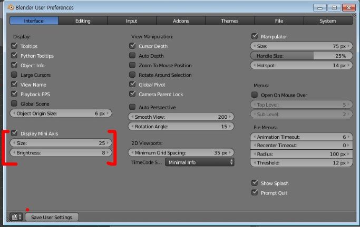Increase Minimum Grid Spacing with right arrow
The width and height of the screenshot is (360, 227).
click(230, 152)
